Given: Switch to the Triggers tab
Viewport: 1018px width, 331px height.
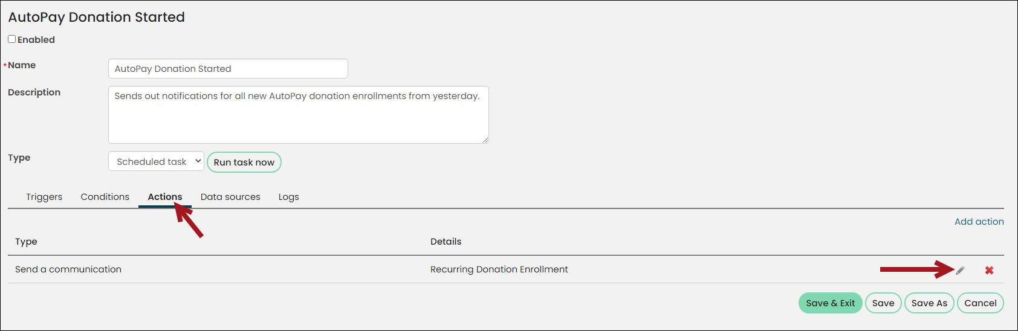Looking at the screenshot, I should pyautogui.click(x=44, y=197).
